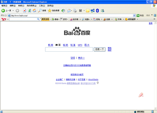157x113 pixels.
Task: Click the About Baidu link
Action: pyautogui.click(x=93, y=79)
